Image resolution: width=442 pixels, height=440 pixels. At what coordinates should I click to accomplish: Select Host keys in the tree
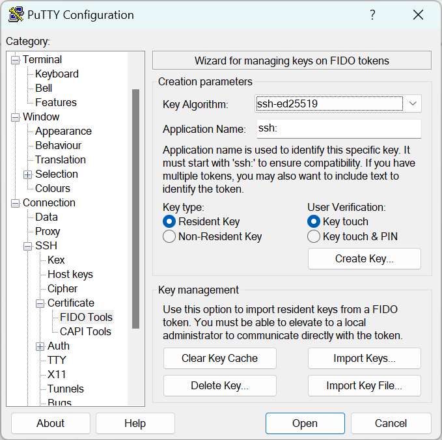[x=70, y=275]
